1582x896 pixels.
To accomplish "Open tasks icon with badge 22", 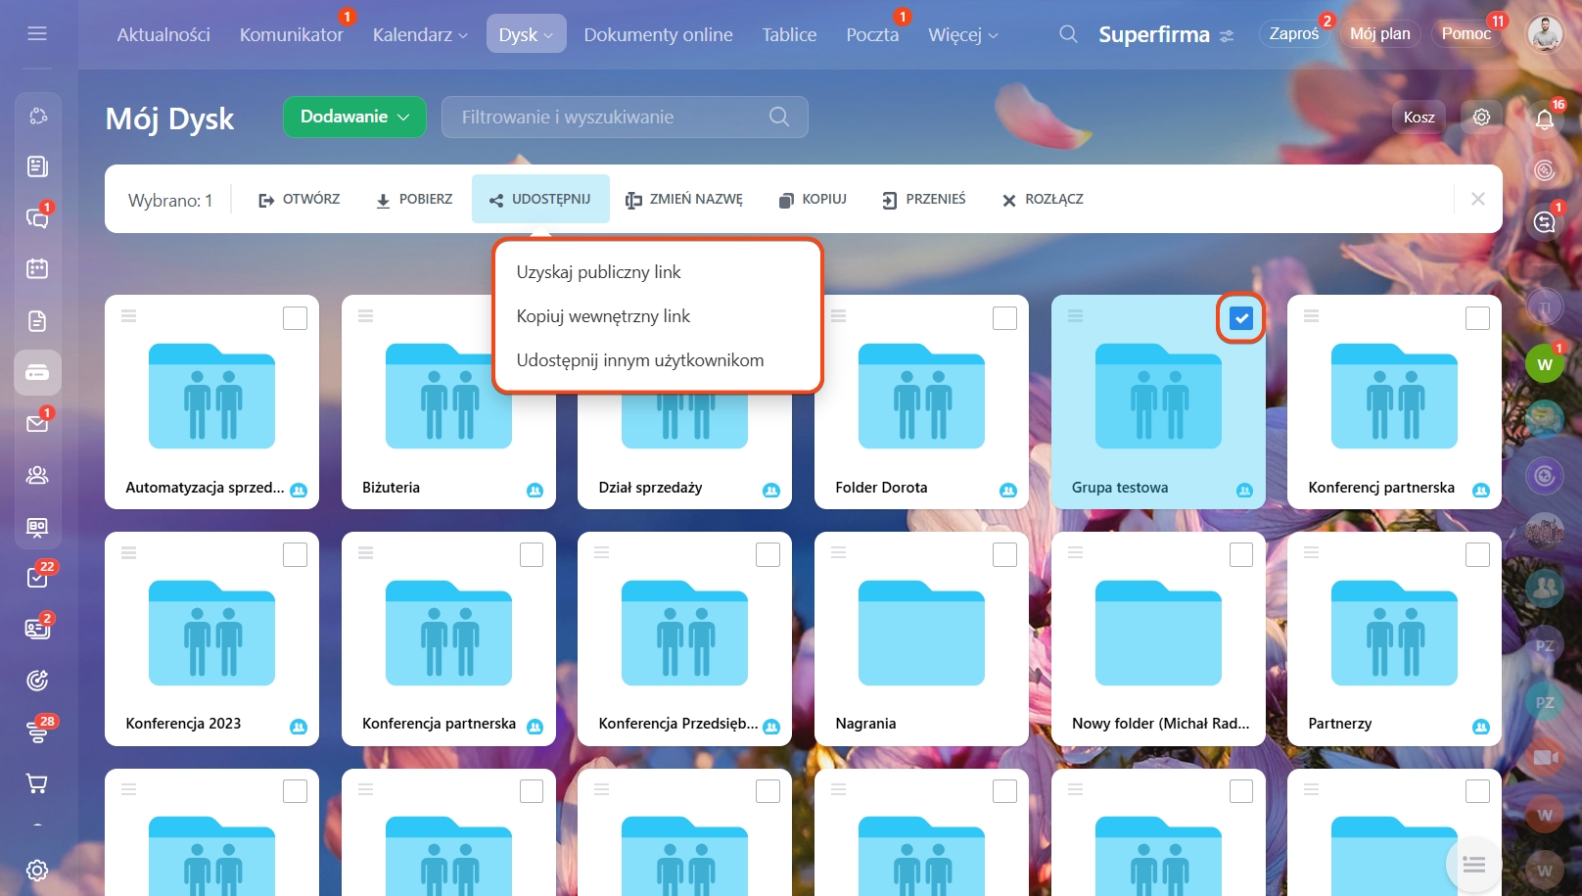I will (x=37, y=578).
